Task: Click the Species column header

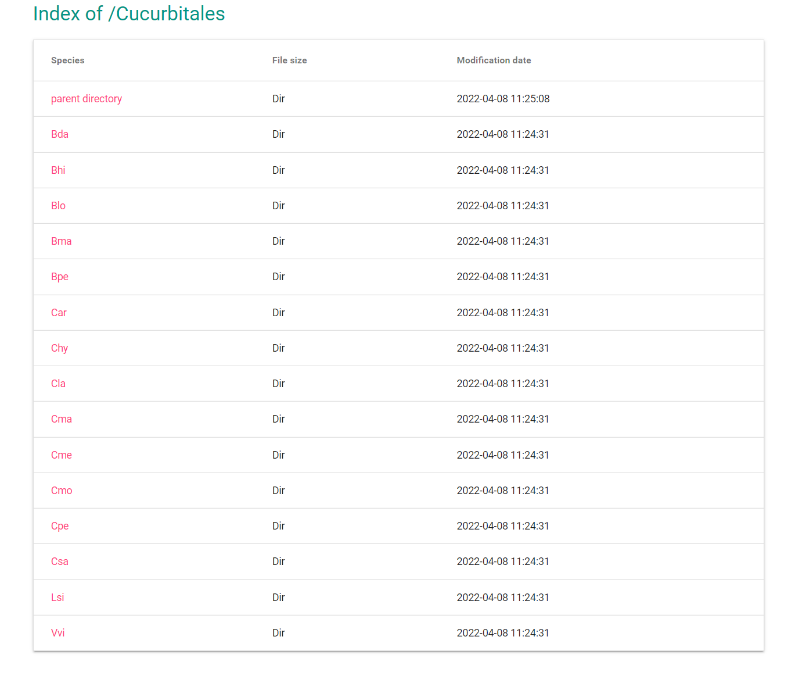Action: (68, 60)
